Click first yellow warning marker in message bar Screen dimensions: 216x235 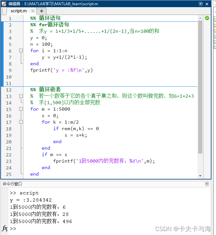tap(215, 19)
